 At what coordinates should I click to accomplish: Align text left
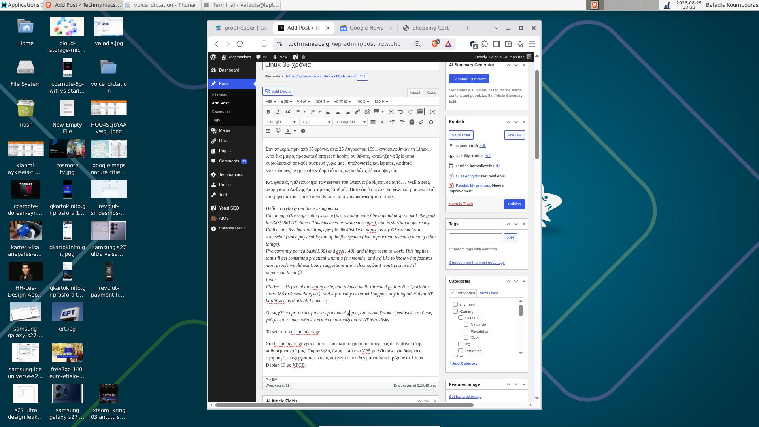328,112
